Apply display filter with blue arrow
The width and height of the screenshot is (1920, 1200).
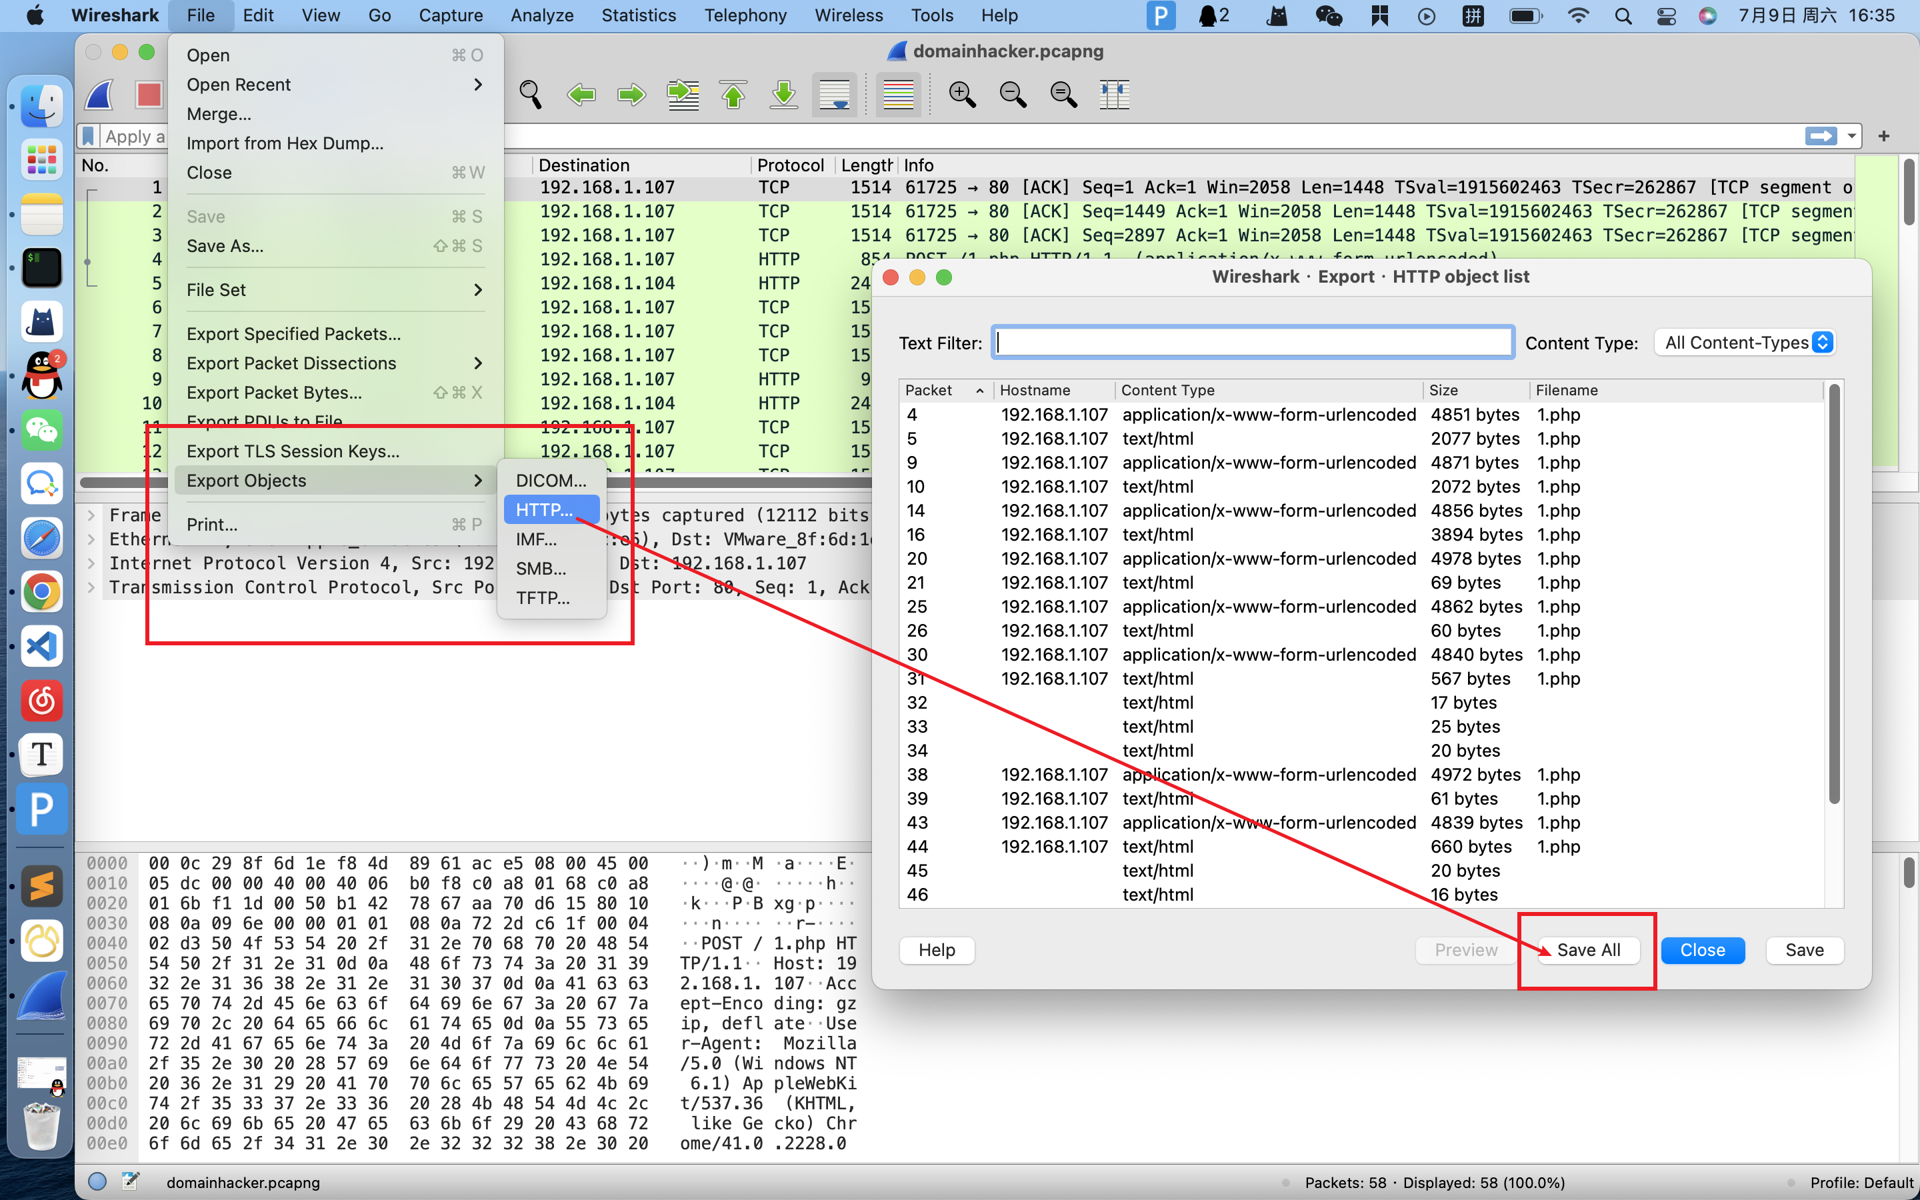pyautogui.click(x=1821, y=136)
